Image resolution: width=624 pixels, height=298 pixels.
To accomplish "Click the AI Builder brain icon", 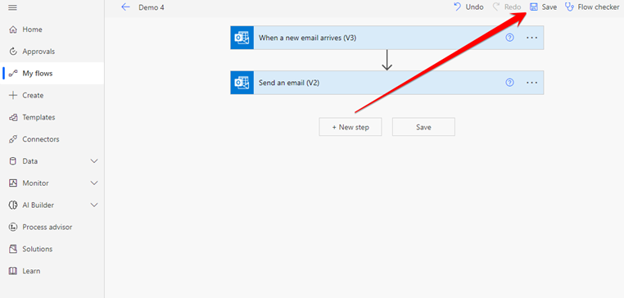I will 13,205.
